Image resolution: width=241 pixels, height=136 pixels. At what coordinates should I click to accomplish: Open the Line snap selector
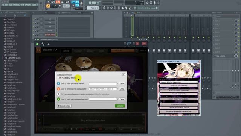tap(79, 9)
